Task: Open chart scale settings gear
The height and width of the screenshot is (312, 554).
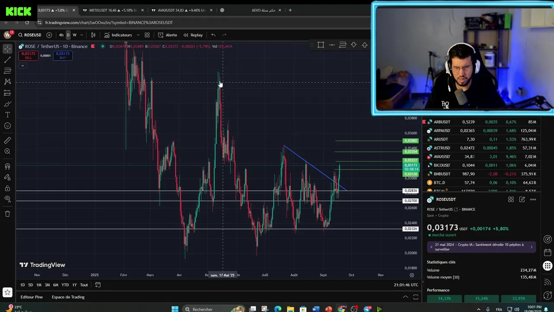Action: (x=412, y=275)
